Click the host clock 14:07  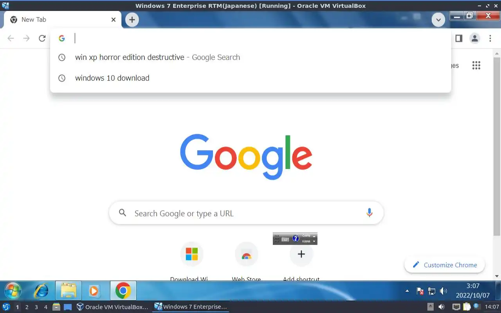point(492,307)
